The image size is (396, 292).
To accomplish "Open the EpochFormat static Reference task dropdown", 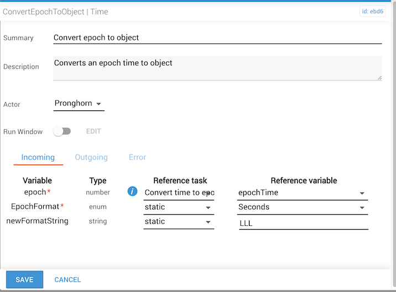I will [178, 207].
